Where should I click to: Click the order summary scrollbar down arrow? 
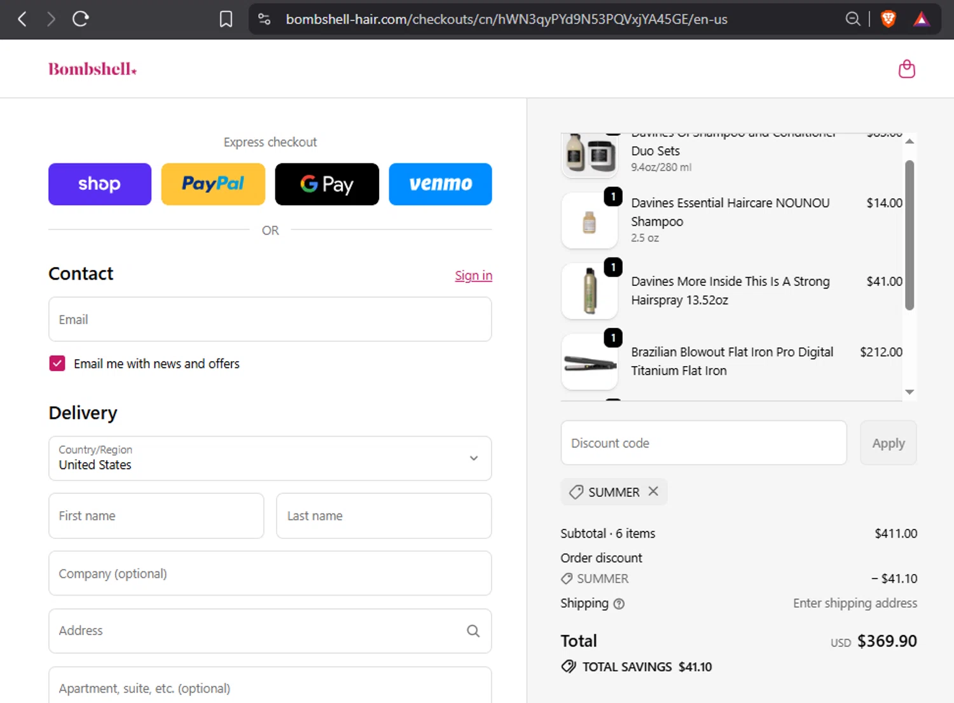[x=909, y=392]
